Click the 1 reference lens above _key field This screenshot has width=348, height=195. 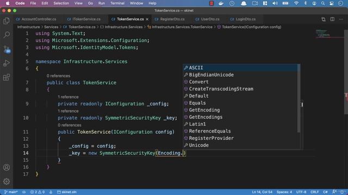click(68, 111)
